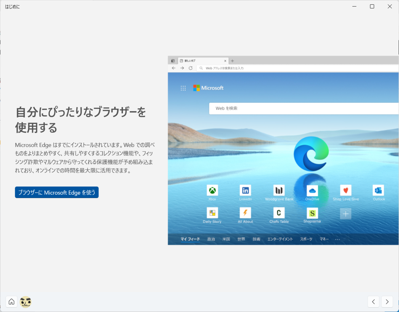Select エンターテイメント feed tab in preview
Screen dimensions: 399x312
280,239
